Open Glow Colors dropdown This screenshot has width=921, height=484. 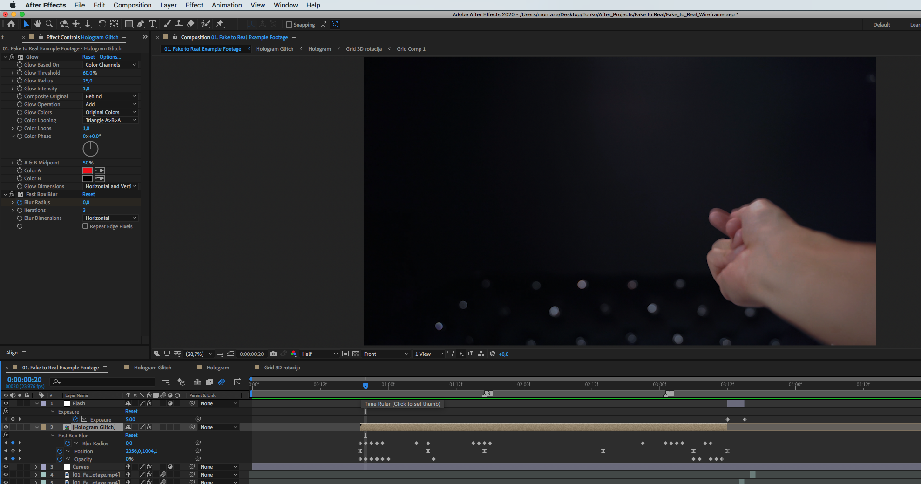111,112
